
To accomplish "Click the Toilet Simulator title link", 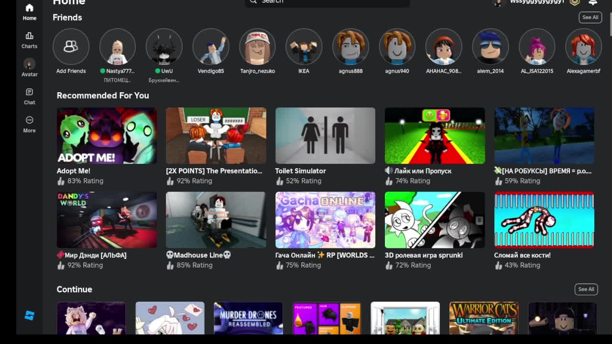I will pos(300,171).
